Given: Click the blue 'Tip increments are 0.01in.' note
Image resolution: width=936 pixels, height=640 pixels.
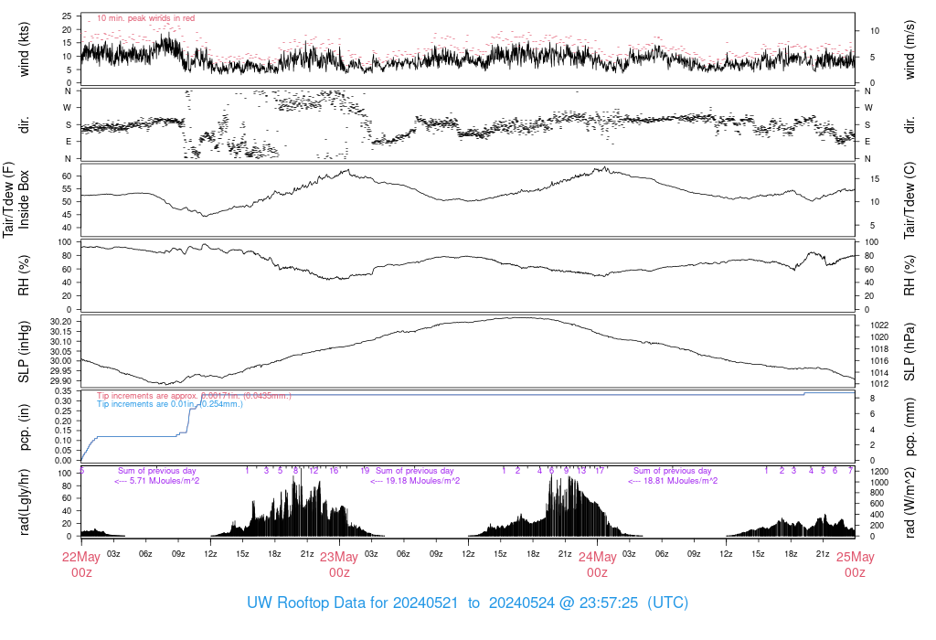Looking at the screenshot, I should (170, 404).
